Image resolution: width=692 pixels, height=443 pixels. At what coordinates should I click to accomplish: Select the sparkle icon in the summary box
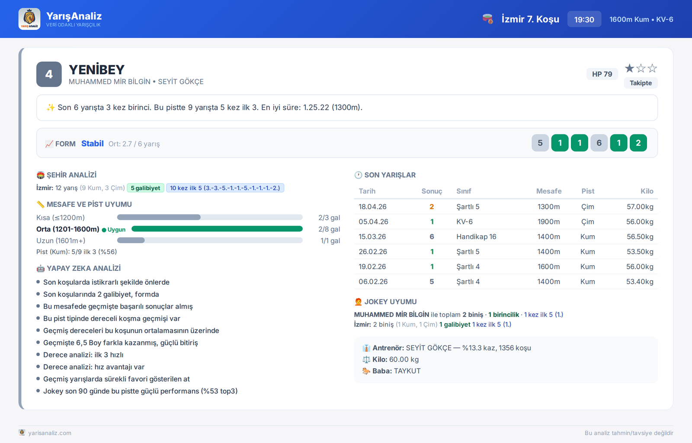pyautogui.click(x=51, y=108)
